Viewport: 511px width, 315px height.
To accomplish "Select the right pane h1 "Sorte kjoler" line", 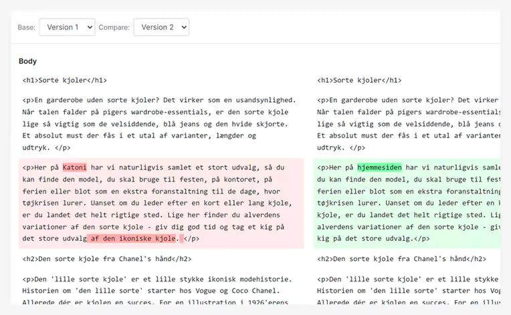I will click(x=359, y=80).
